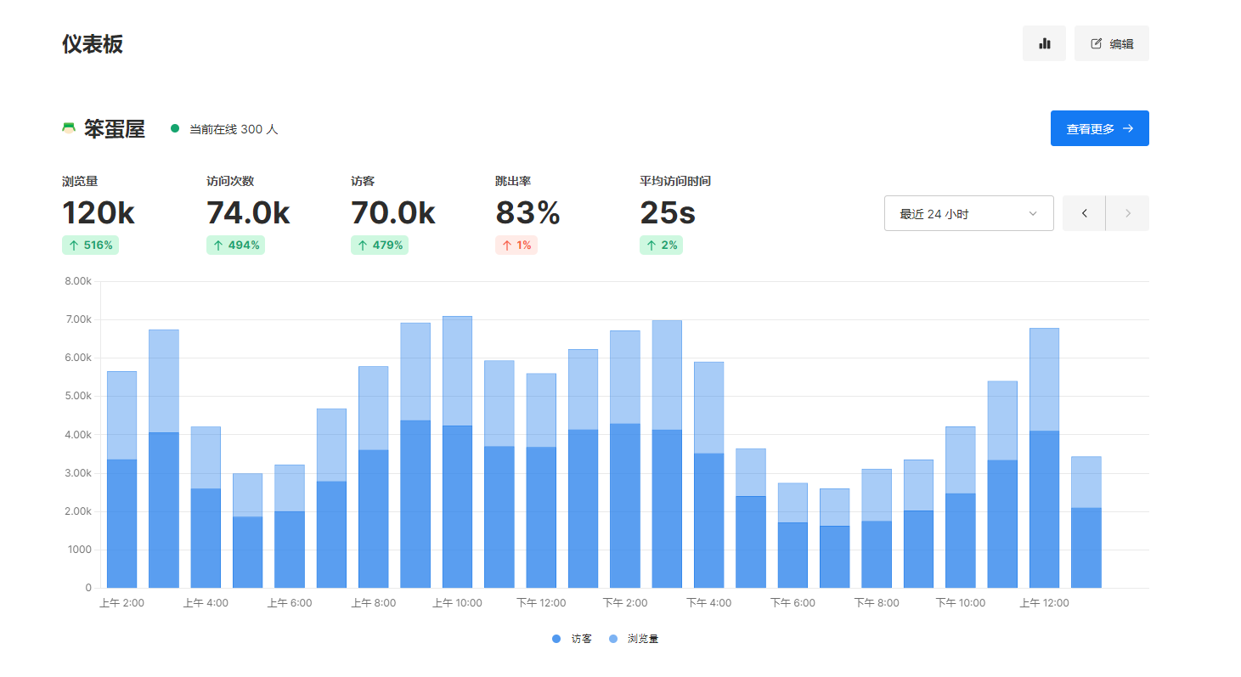
Task: Expand the 最近 24 小时 date dropdown
Action: tap(968, 213)
